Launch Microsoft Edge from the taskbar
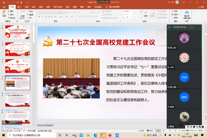This screenshot has height=138, width=207. pos(95,135)
